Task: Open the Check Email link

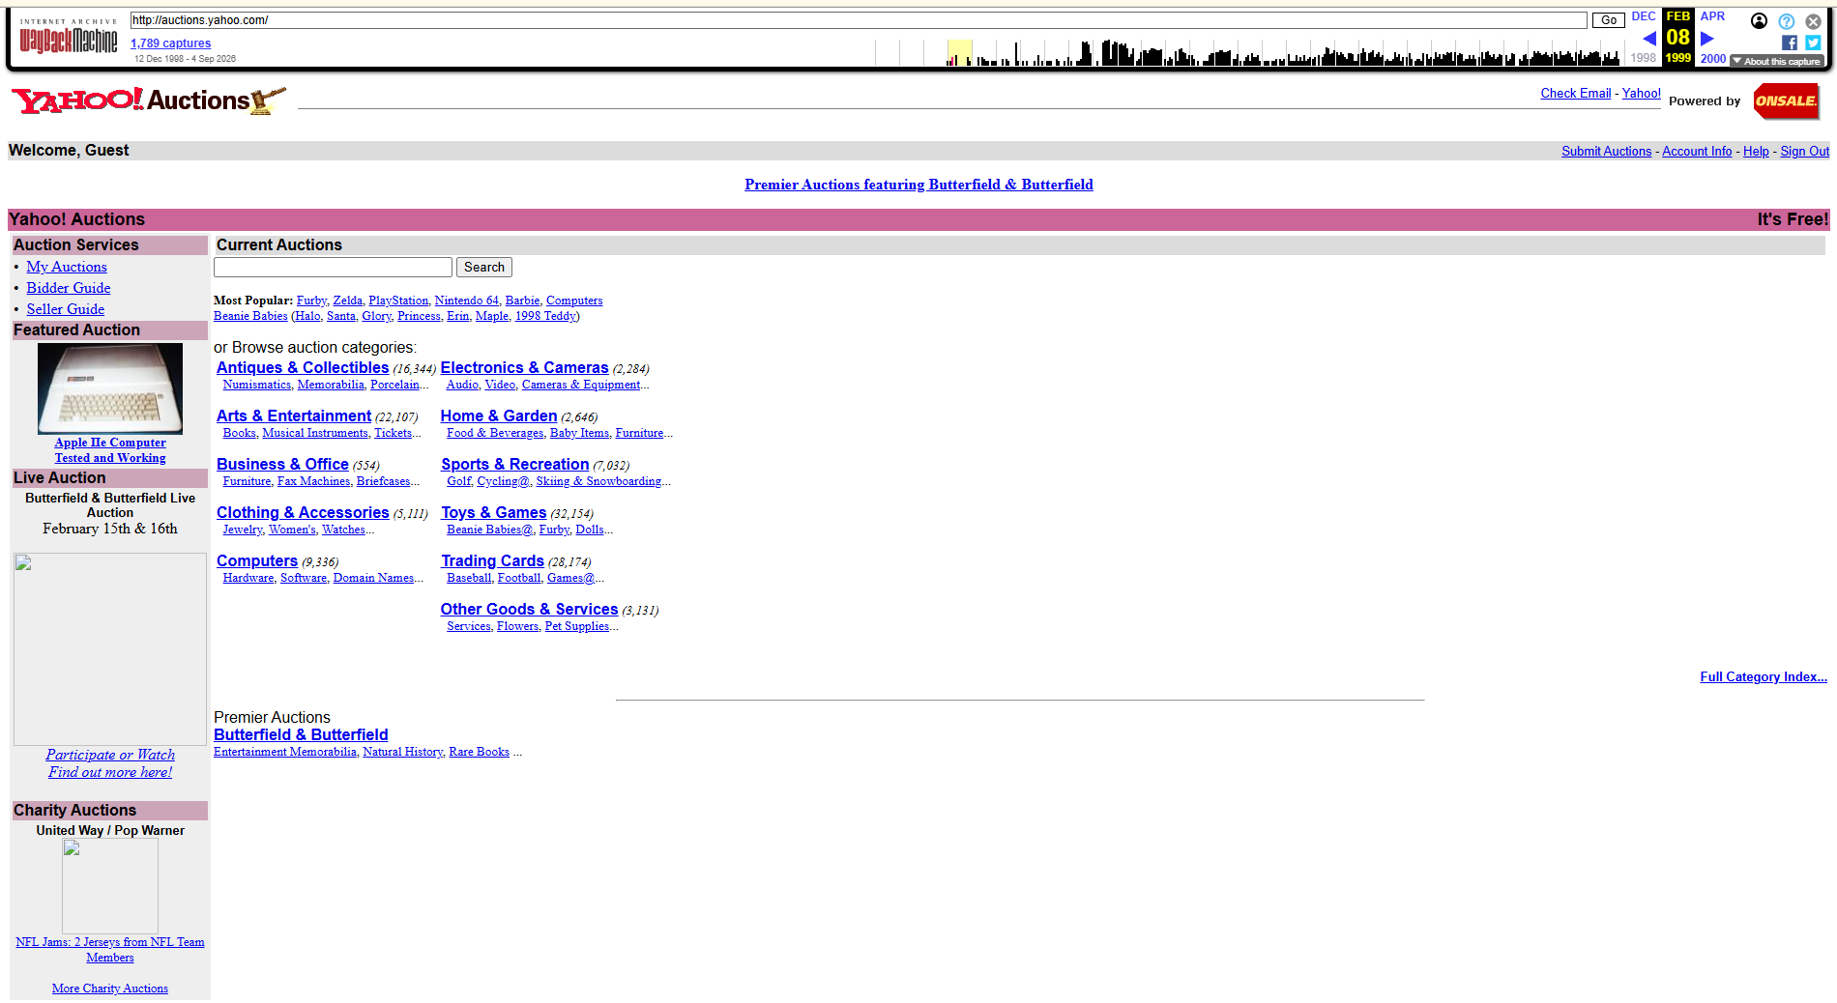Action: pyautogui.click(x=1576, y=94)
